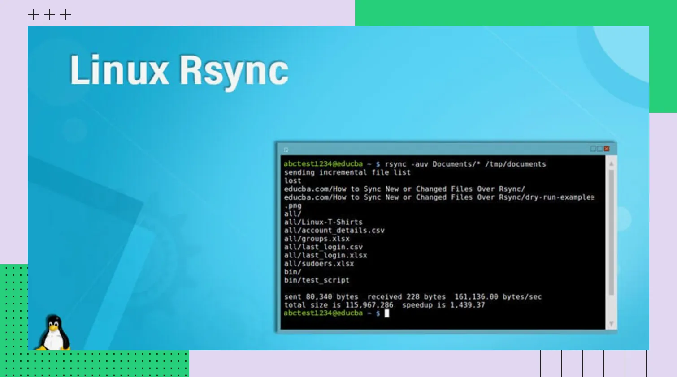Click the leftmost plus sign decoration
This screenshot has width=677, height=377.
[33, 15]
